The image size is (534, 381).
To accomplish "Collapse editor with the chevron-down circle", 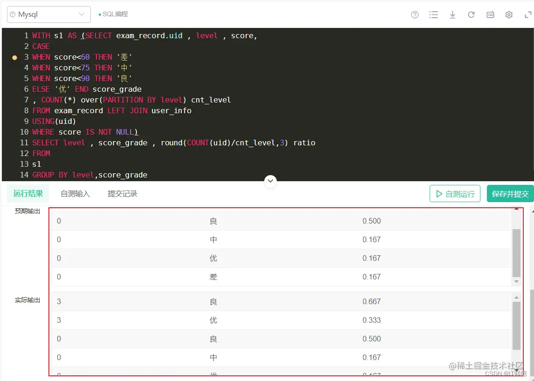I will tap(270, 181).
